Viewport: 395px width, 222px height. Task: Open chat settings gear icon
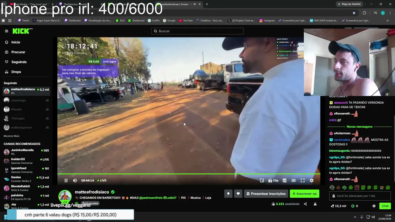pos(374,206)
